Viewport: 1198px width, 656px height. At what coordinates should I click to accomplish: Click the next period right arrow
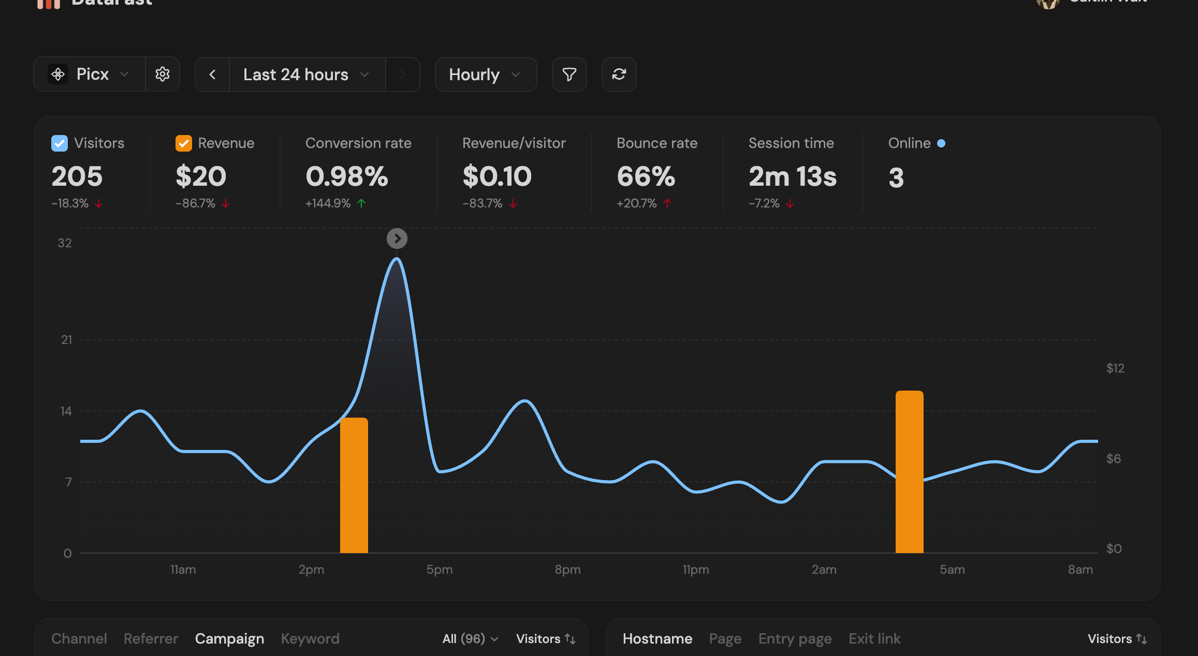[402, 74]
